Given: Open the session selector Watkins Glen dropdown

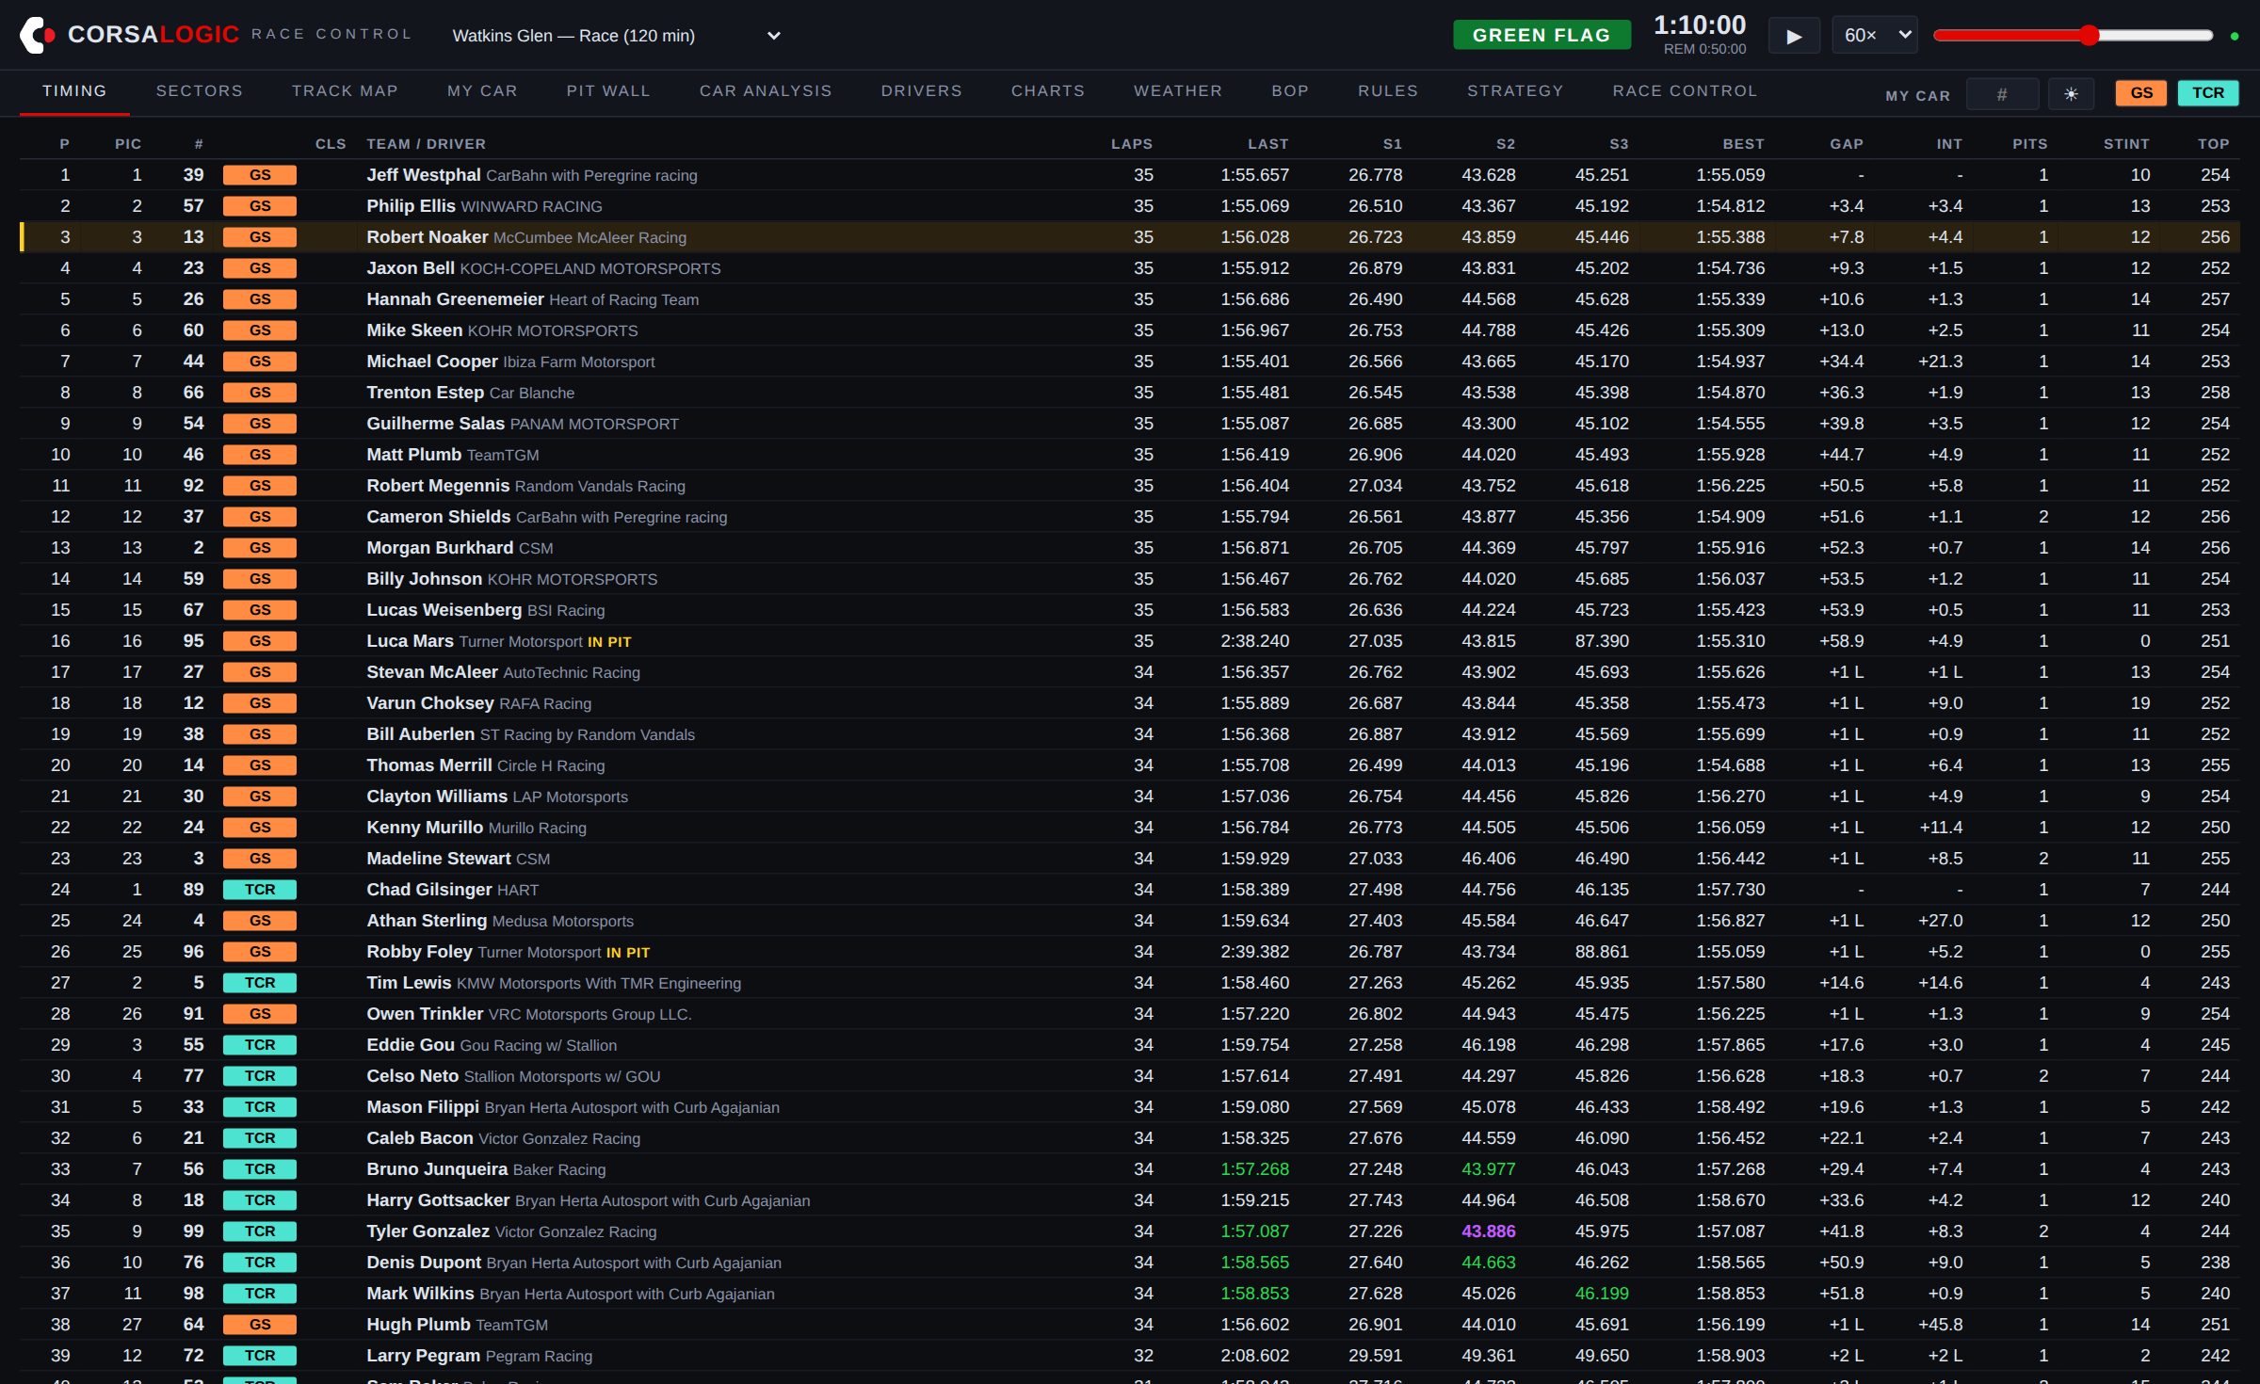Looking at the screenshot, I should pyautogui.click(x=616, y=36).
